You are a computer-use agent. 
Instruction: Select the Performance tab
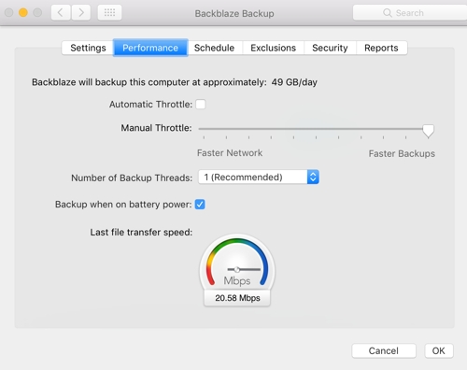(150, 48)
